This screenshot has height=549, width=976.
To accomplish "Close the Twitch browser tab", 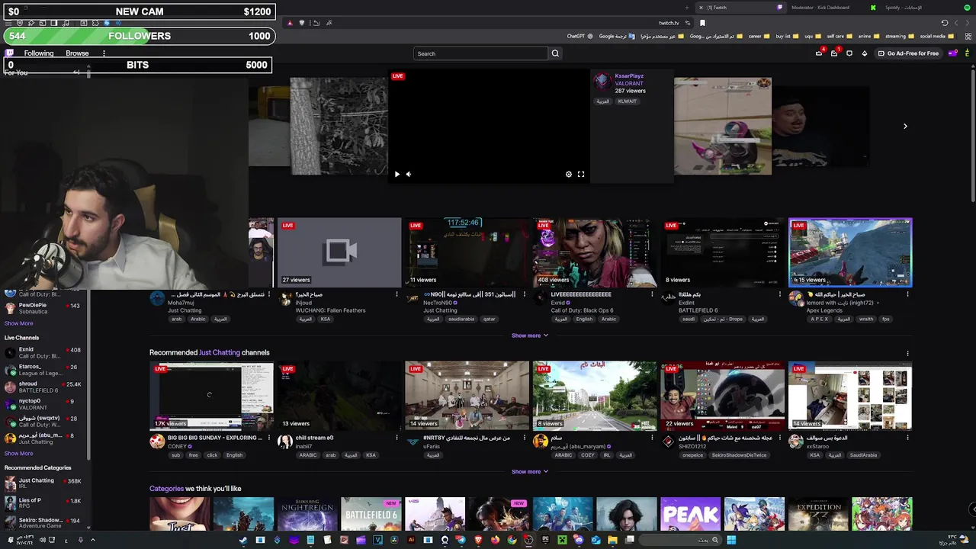I will [x=701, y=8].
